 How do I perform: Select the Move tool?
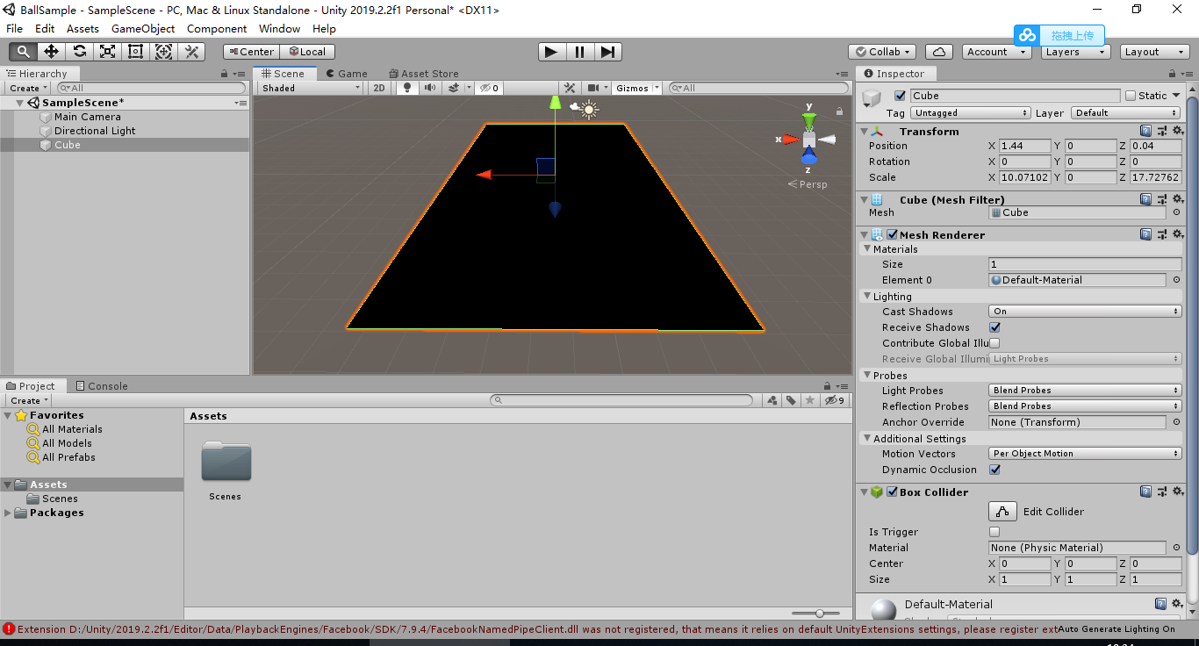pyautogui.click(x=50, y=51)
